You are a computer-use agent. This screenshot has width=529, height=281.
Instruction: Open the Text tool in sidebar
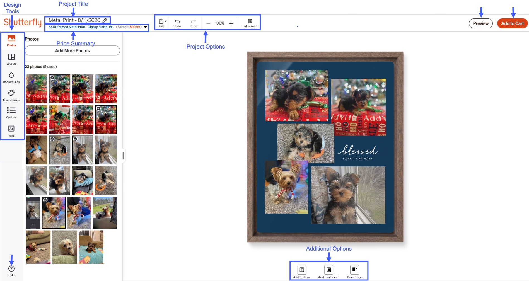point(11,131)
